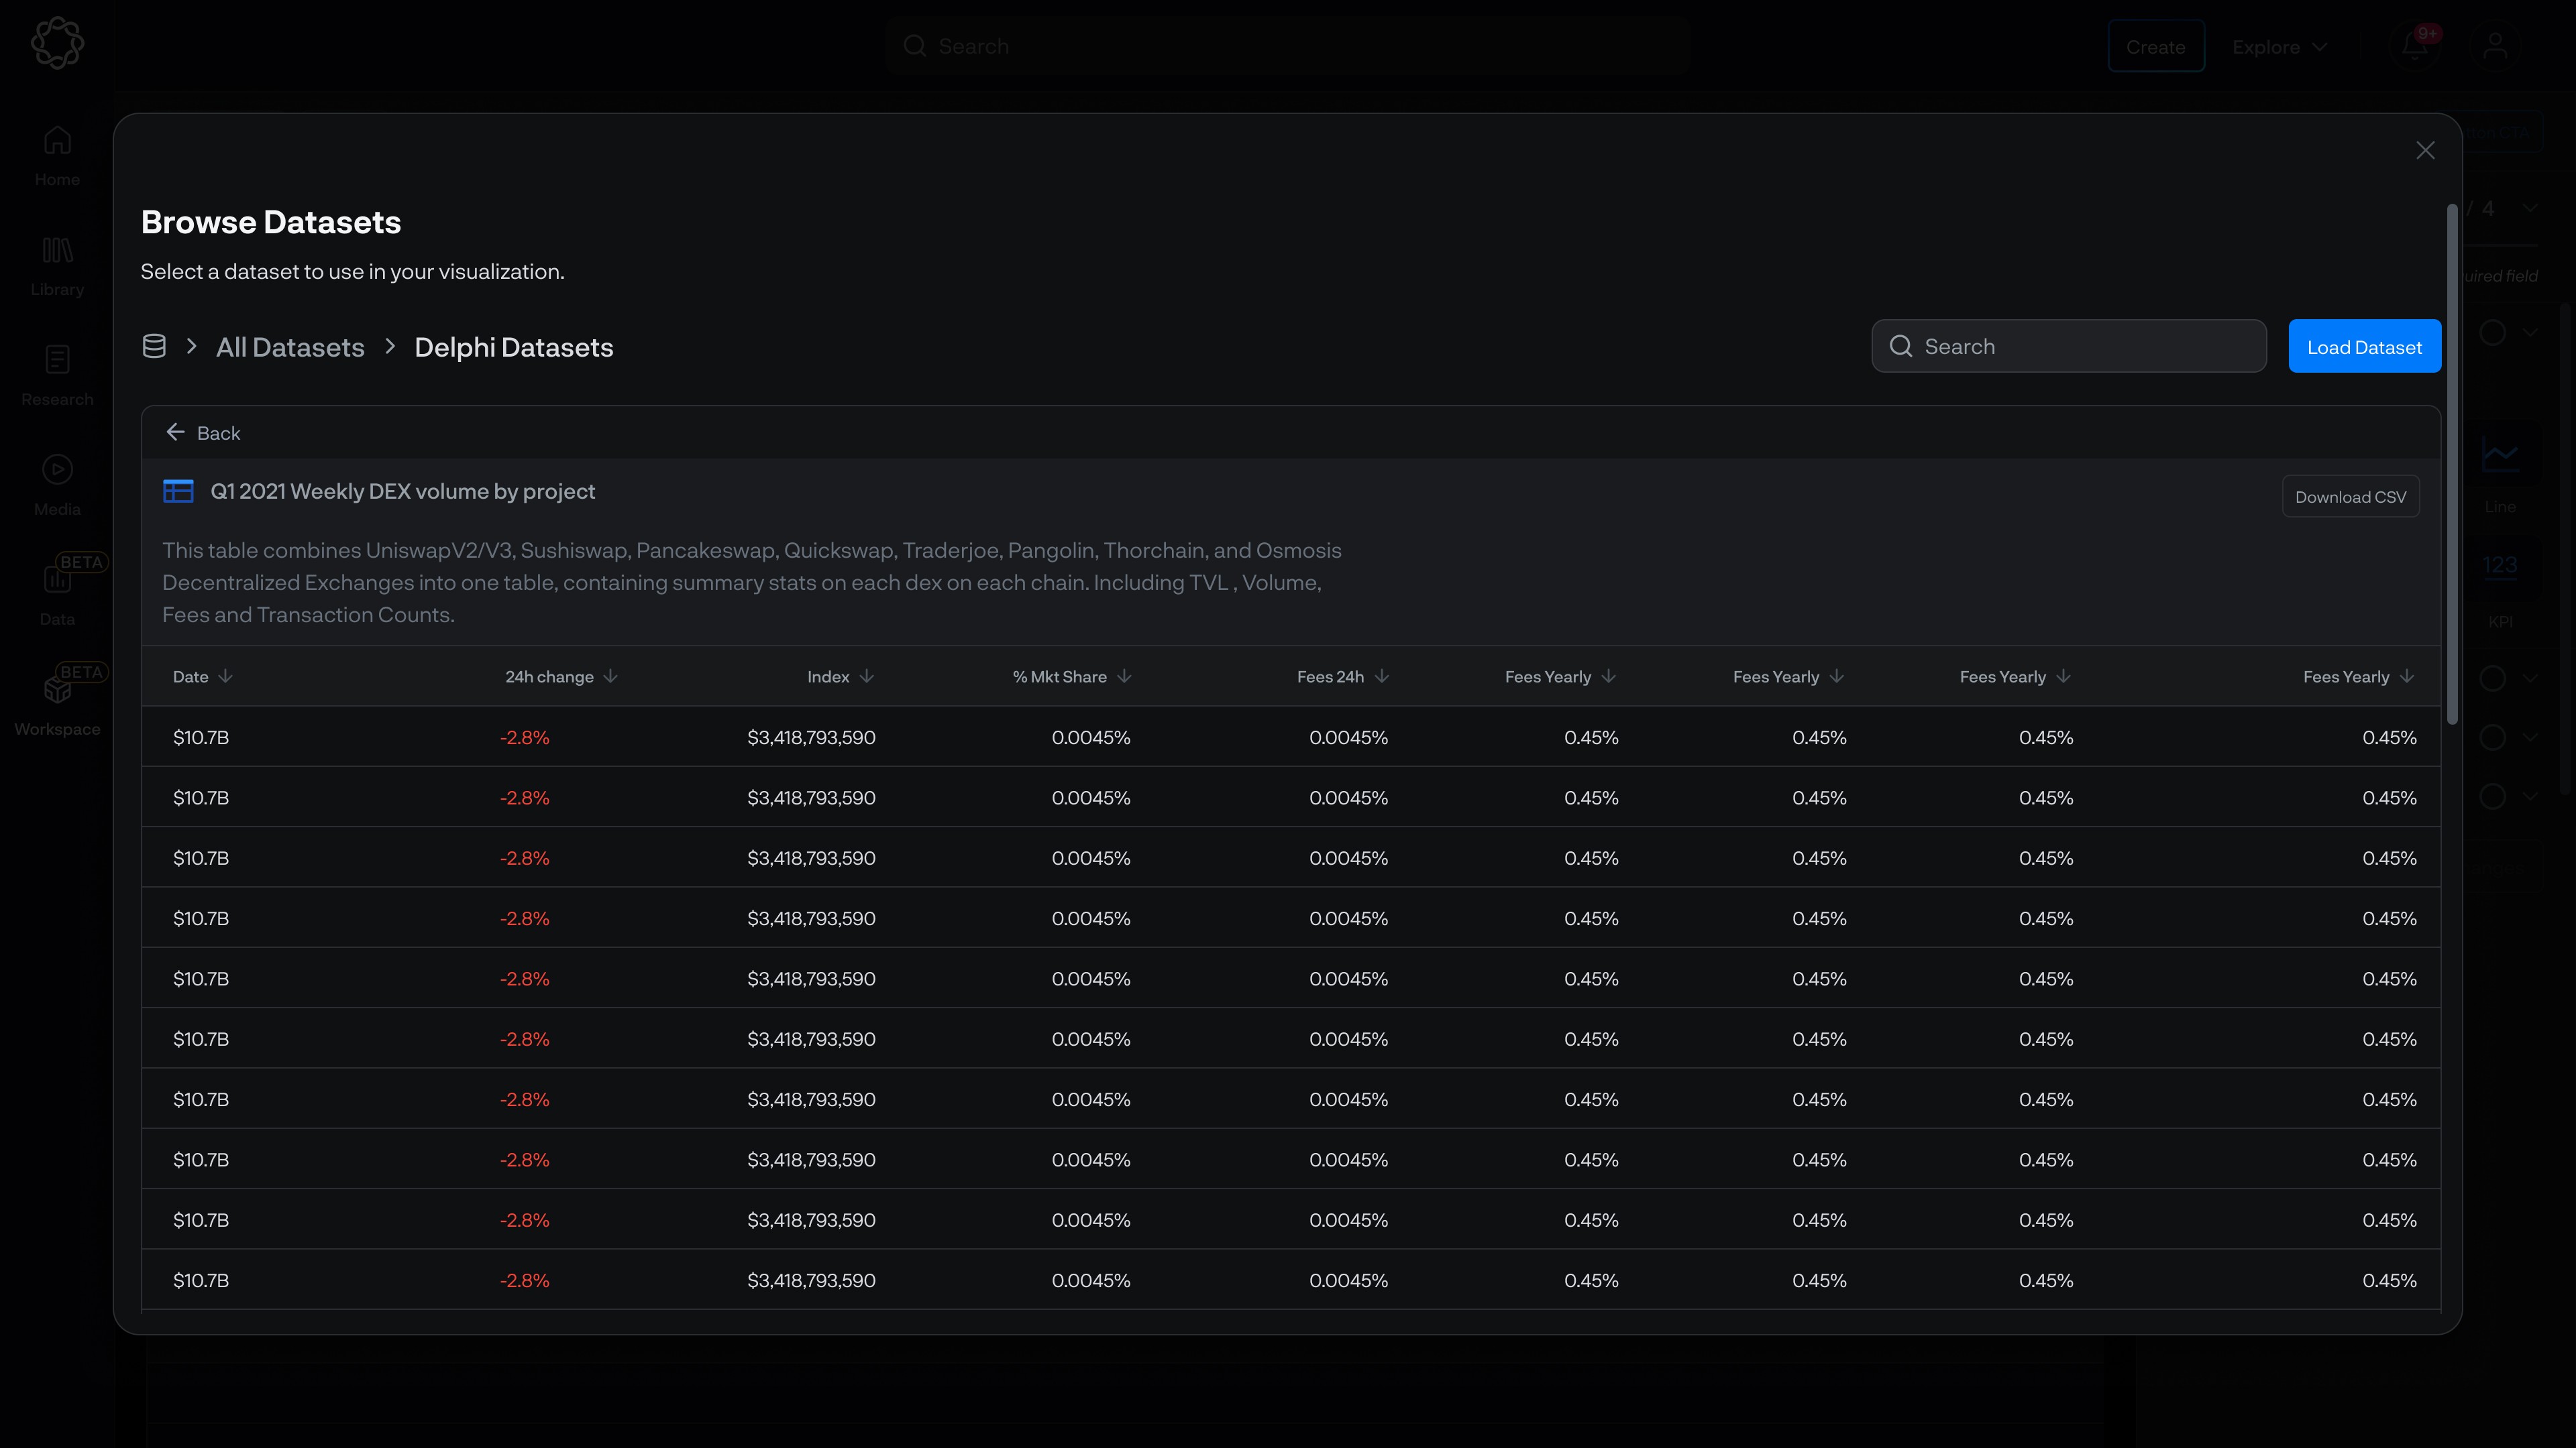This screenshot has width=2576, height=1448.
Task: Select Delphi Datasets breadcrumb
Action: click(x=513, y=347)
